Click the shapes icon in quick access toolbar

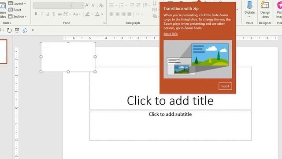pos(25,30)
